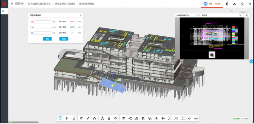Click the 图书馆BIM模型 breadcrumb
The image size is (254, 124).
pyautogui.click(x=87, y=4)
